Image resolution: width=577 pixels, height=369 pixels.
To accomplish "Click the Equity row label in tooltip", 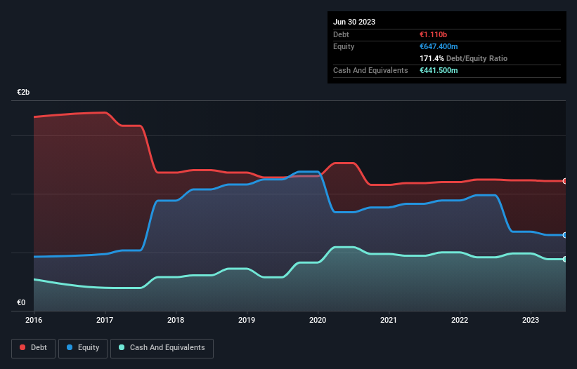I will click(x=344, y=46).
